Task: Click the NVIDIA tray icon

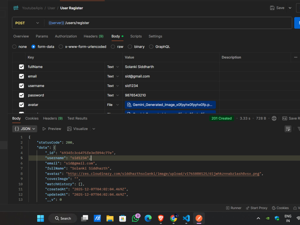Action: coord(268,218)
